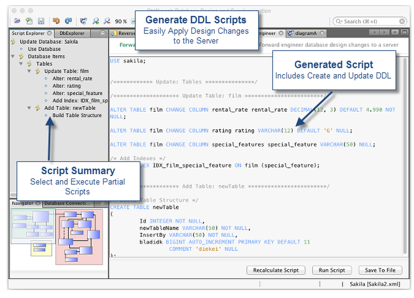
Task: Close the Navigator tab
Action: pyautogui.click(x=38, y=203)
